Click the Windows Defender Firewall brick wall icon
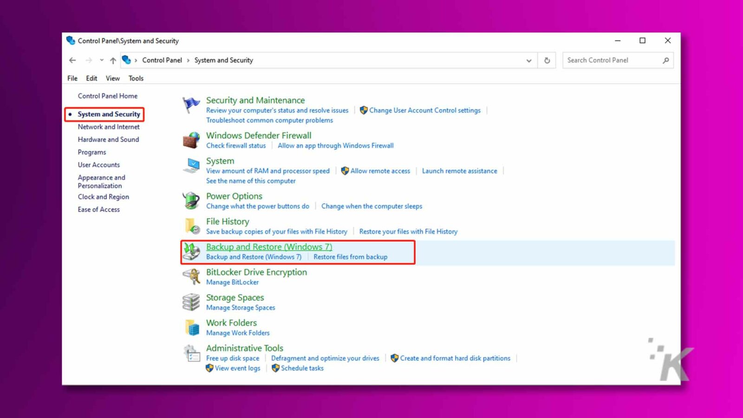 (x=191, y=140)
